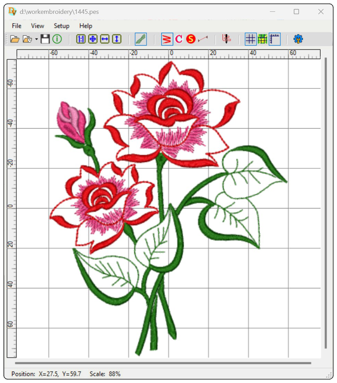337x383 pixels.
Task: Set zoom to 1:1 actual size
Action: pos(81,39)
